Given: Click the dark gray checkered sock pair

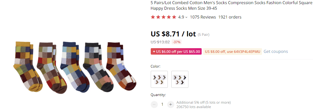Looking at the screenshot, I should click(x=98, y=67).
